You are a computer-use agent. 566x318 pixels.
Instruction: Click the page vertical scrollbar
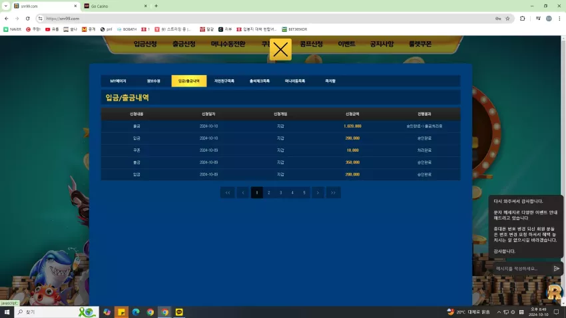coord(563,170)
